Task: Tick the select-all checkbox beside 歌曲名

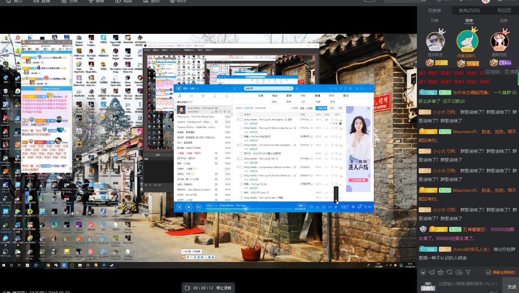Action: pos(241,114)
